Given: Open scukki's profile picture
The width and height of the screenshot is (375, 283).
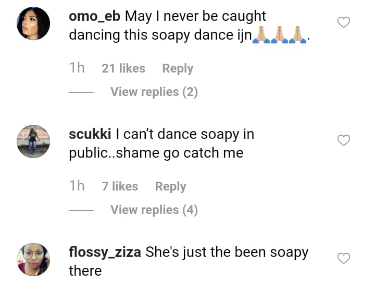Looking at the screenshot, I should (33, 141).
